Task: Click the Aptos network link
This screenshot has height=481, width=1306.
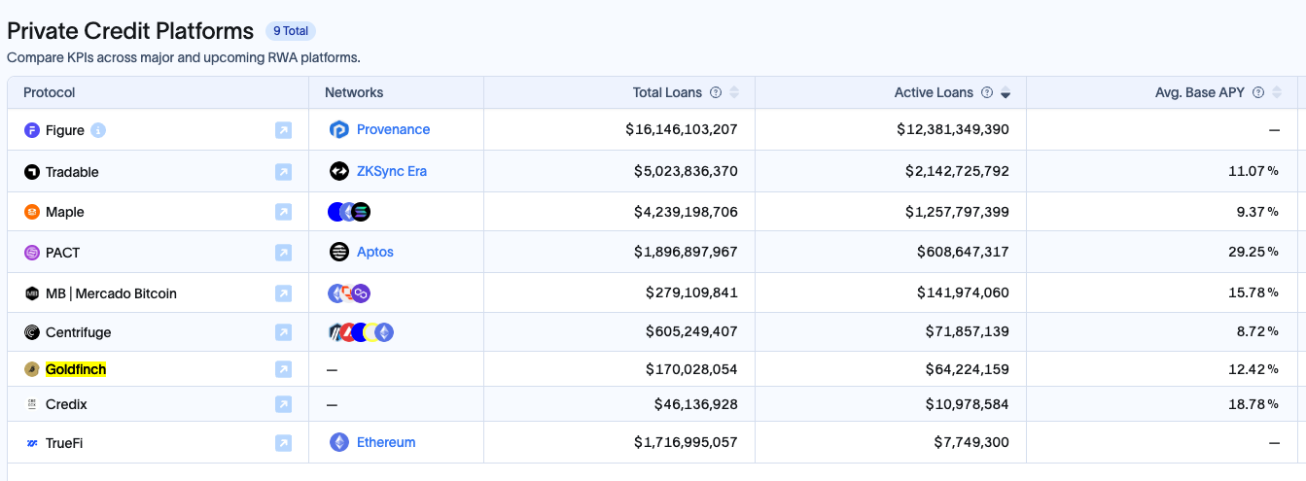Action: click(x=374, y=252)
